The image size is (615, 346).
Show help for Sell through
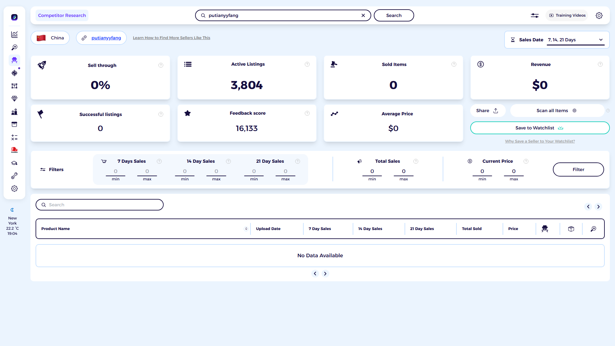(161, 65)
